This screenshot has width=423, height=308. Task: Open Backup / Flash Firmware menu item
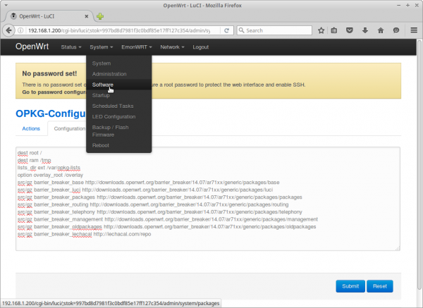coord(118,131)
